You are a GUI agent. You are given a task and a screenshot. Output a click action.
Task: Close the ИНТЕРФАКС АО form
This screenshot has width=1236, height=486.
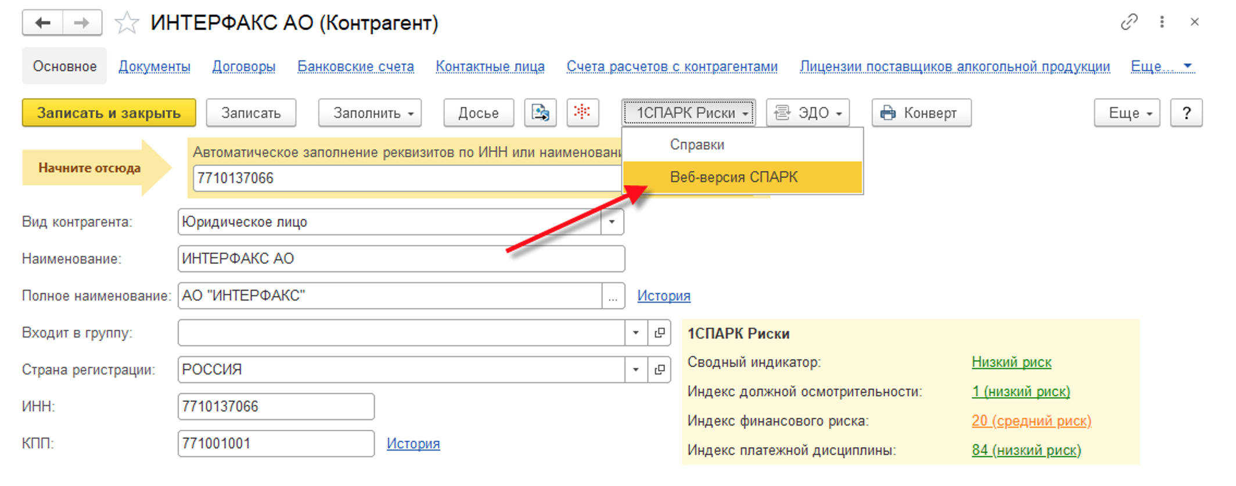[1195, 22]
